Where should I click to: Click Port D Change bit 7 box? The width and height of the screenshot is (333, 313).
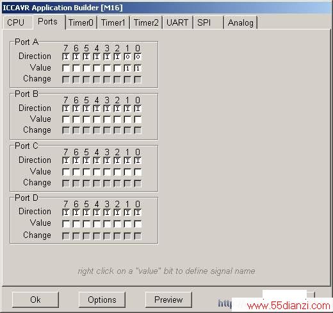[x=66, y=236]
